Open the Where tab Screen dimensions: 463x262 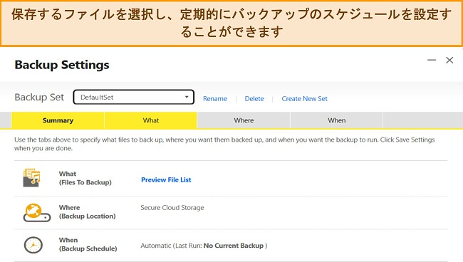pyautogui.click(x=244, y=120)
